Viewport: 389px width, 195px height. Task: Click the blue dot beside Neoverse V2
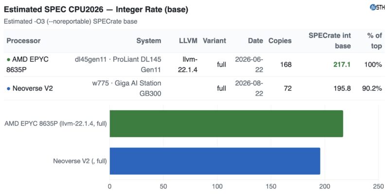coord(8,89)
